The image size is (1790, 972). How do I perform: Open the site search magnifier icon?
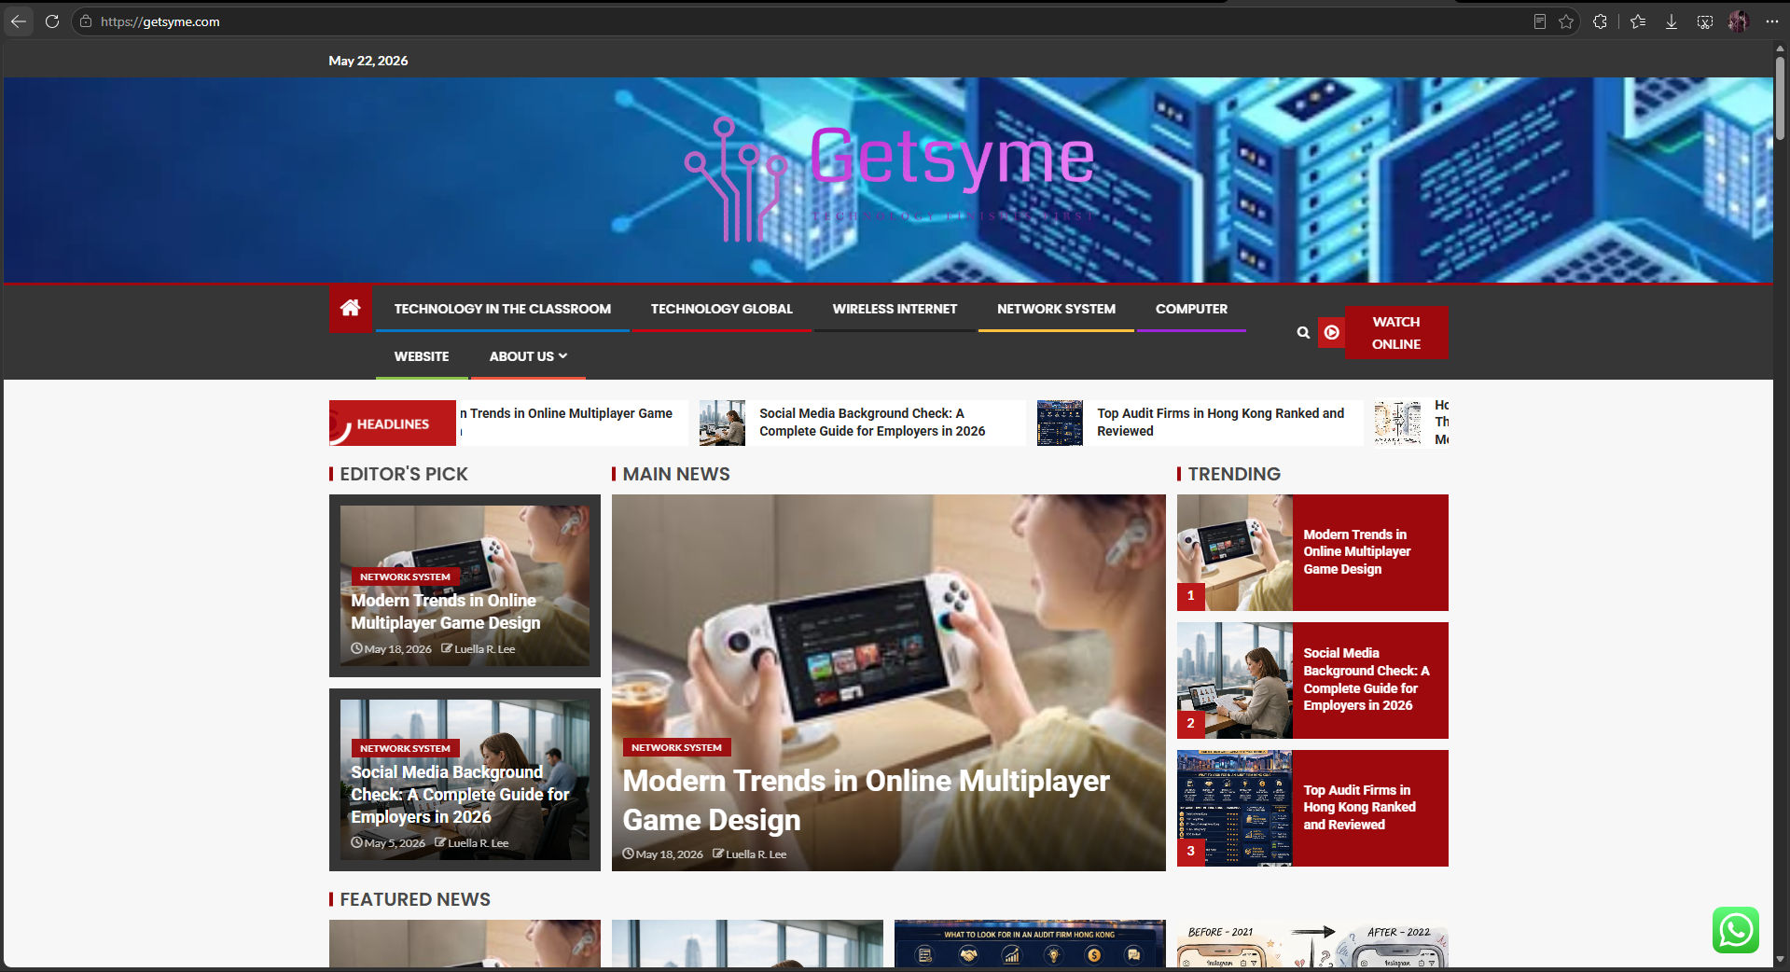[1303, 332]
